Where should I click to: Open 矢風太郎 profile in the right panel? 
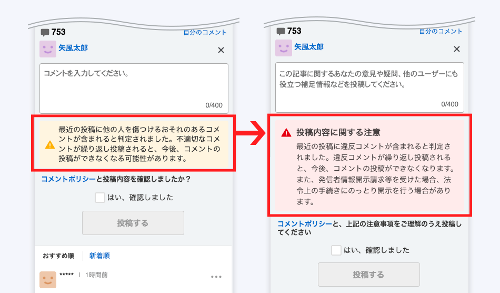click(308, 47)
